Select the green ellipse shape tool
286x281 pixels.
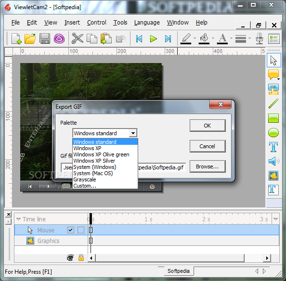coord(273,132)
